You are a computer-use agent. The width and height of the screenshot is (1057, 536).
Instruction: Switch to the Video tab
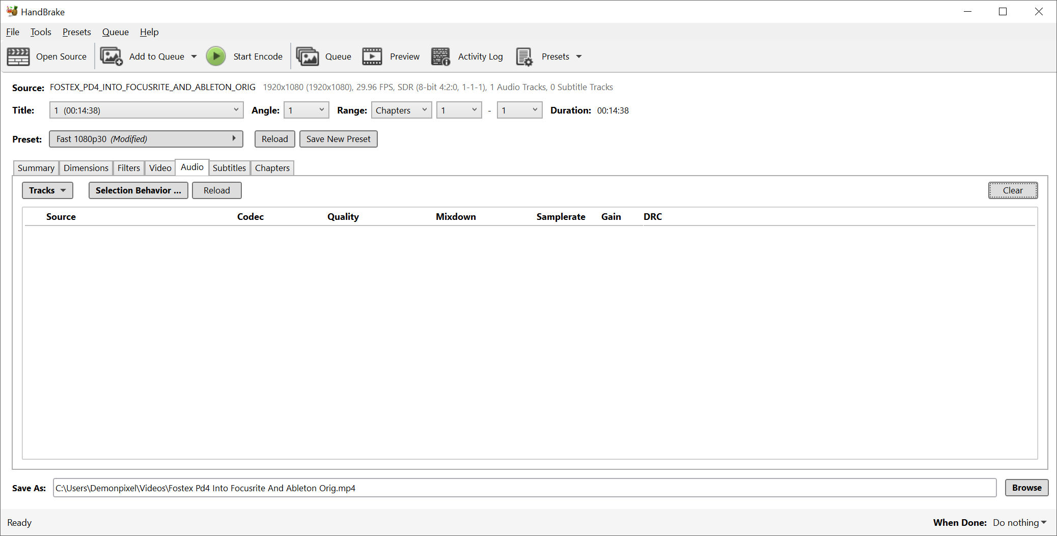pos(160,168)
